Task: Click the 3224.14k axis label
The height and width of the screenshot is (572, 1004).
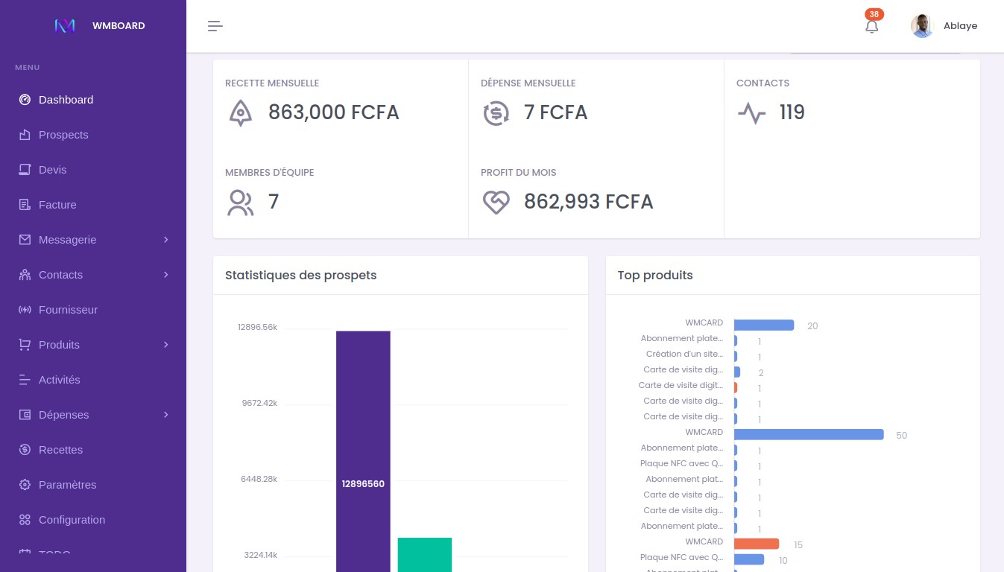Action: pos(261,555)
